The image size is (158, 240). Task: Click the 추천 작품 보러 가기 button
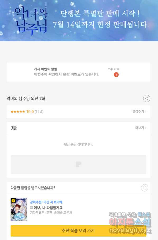78,231
